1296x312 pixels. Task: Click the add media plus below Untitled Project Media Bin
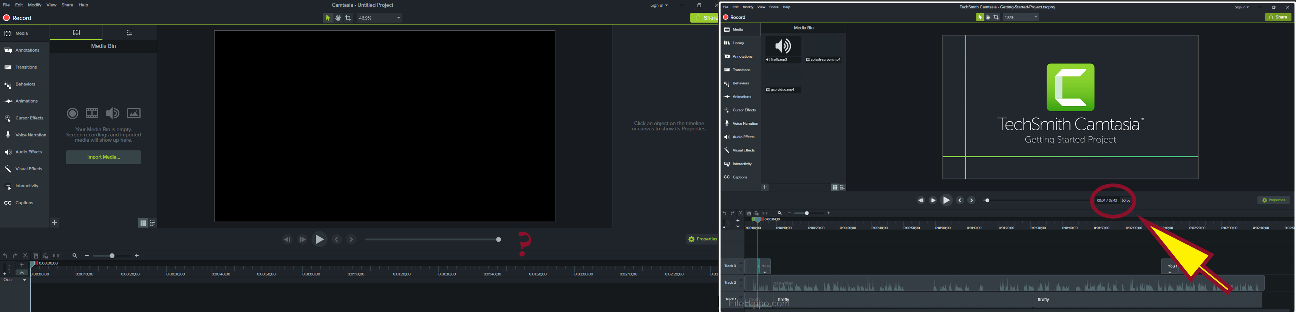coord(55,223)
